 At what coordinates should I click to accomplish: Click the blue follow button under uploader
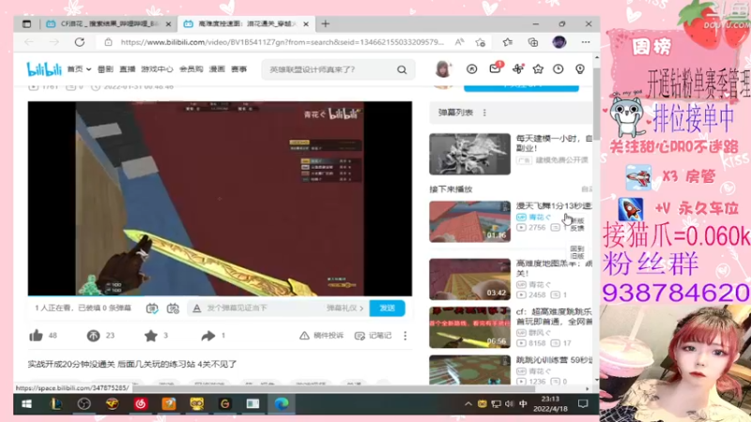pos(521,87)
